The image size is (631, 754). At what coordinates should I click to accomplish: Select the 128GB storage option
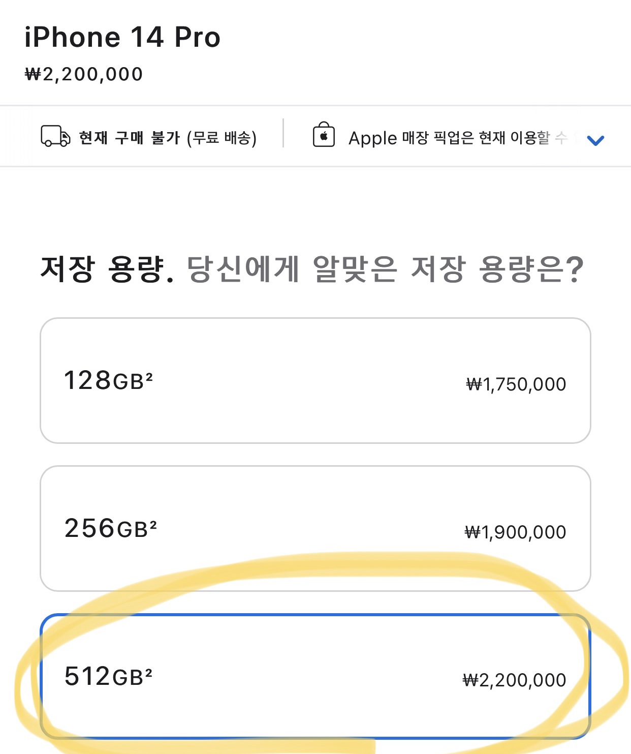tap(315, 380)
